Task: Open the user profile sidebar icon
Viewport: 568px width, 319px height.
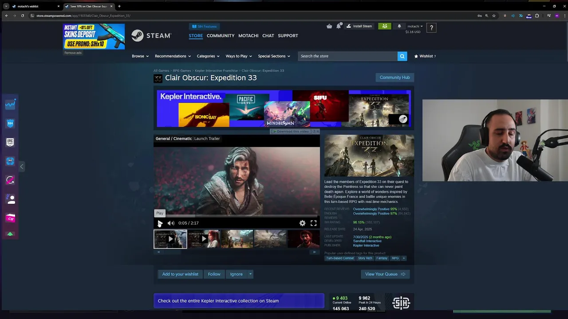Action: pos(10,199)
